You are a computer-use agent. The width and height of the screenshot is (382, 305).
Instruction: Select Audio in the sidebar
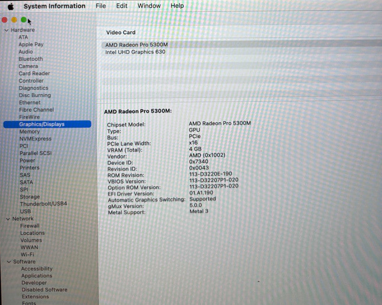pyautogui.click(x=26, y=52)
